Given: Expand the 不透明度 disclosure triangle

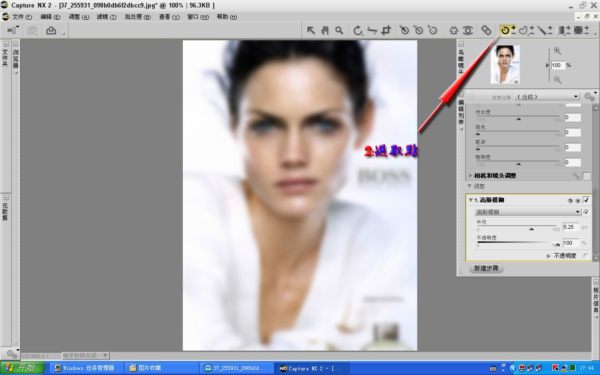Looking at the screenshot, I should coord(549,256).
